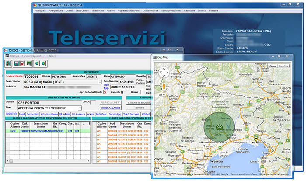
Task: Select the Telef. Soccorrit. tab
Action: pos(131,114)
